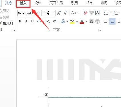Screen dimensions: 121x107
Task: Increase font size with grow icon
Action: pyautogui.click(x=59, y=13)
